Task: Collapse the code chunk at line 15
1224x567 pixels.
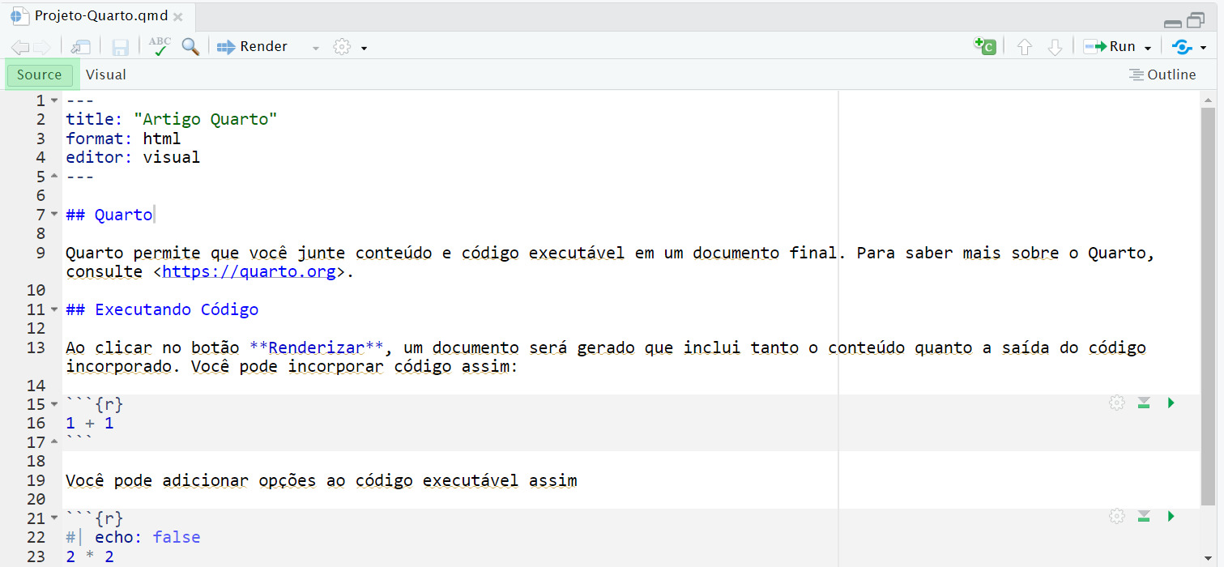Action: (54, 404)
